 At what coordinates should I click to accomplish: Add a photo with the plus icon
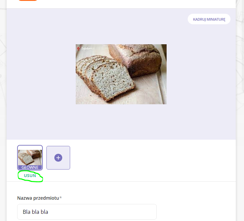(x=58, y=158)
